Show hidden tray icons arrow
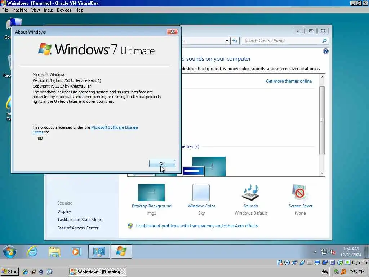This screenshot has height=277, width=369. [x=315, y=252]
